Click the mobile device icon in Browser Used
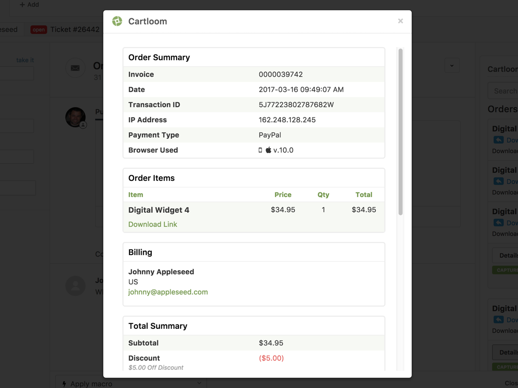This screenshot has height=388, width=518. [x=261, y=150]
